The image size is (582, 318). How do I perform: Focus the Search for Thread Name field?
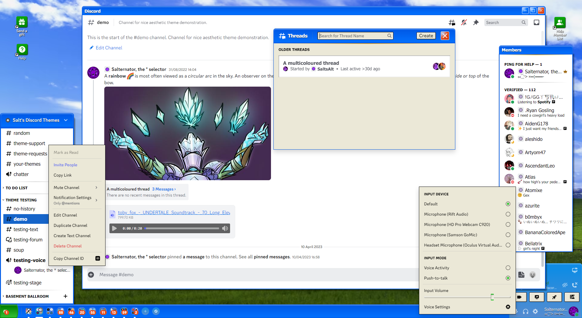(355, 36)
